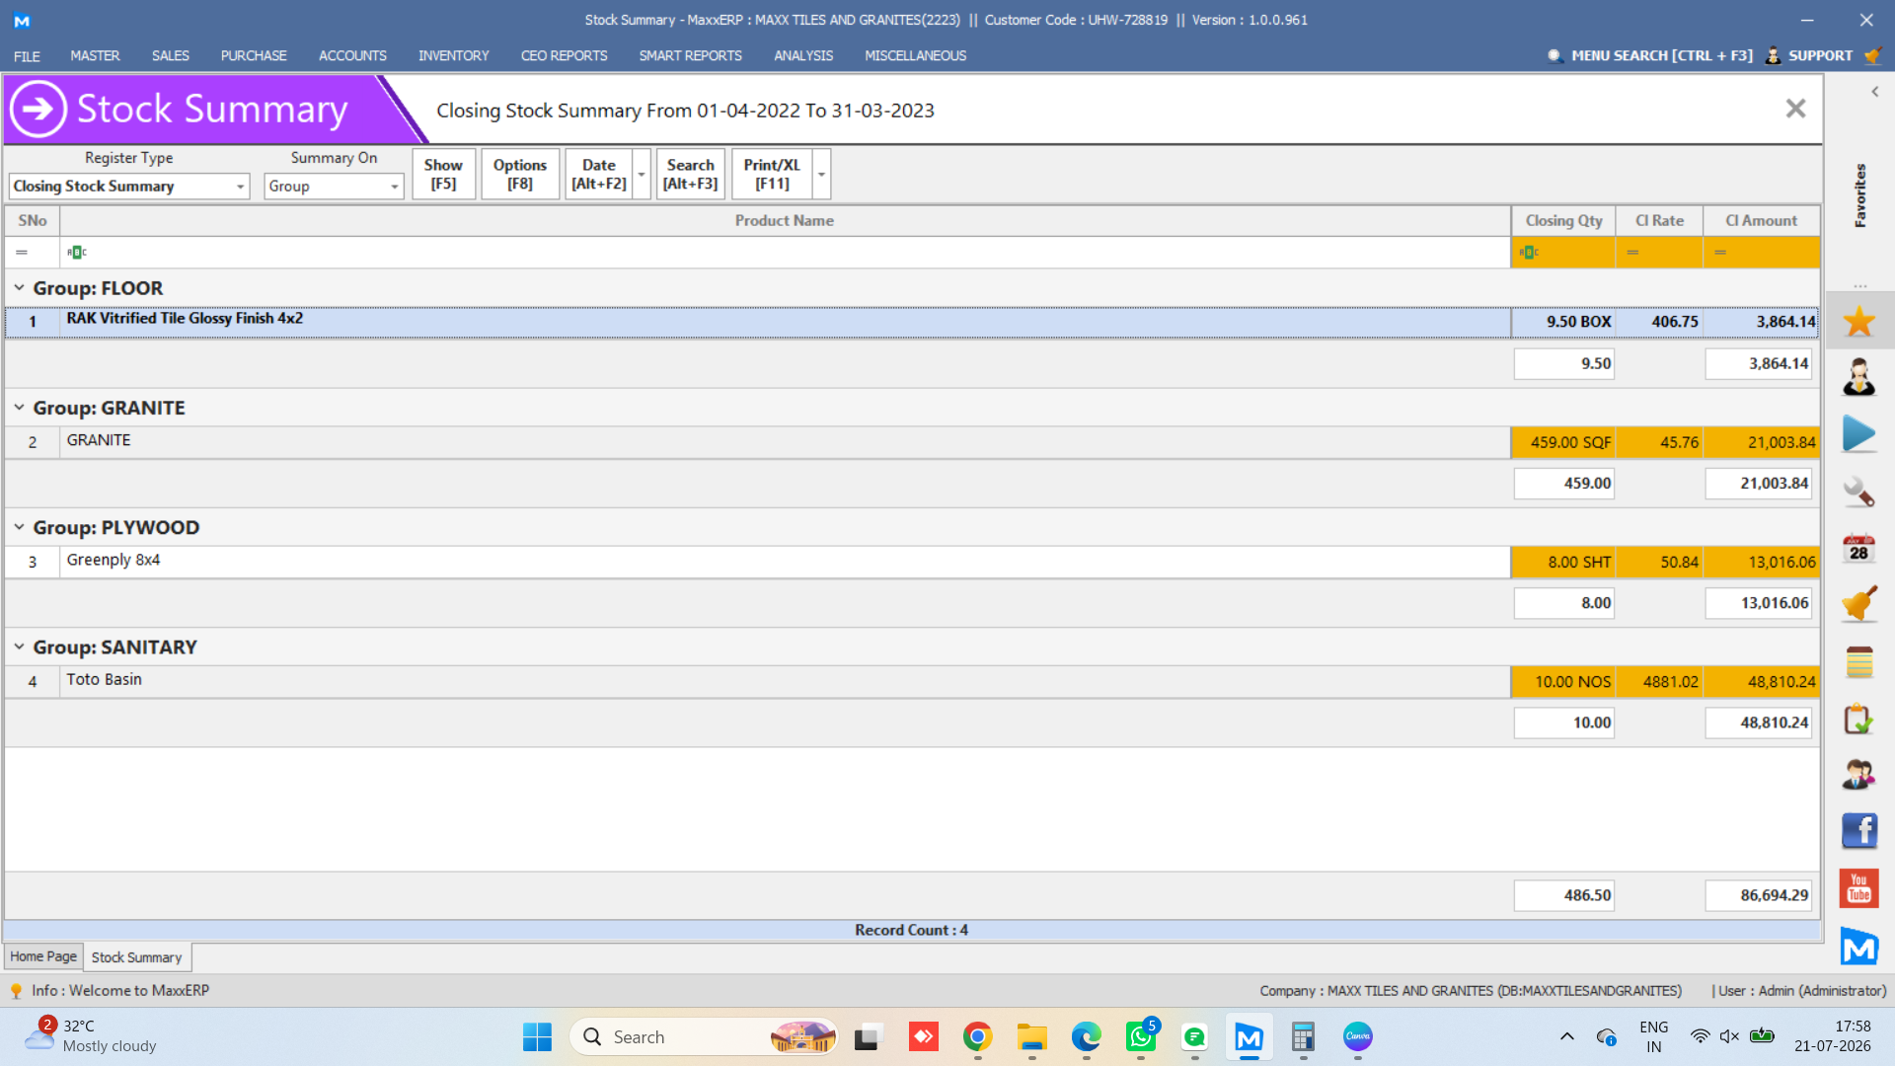Open Microsoft Edge from the taskbar

(x=1087, y=1037)
